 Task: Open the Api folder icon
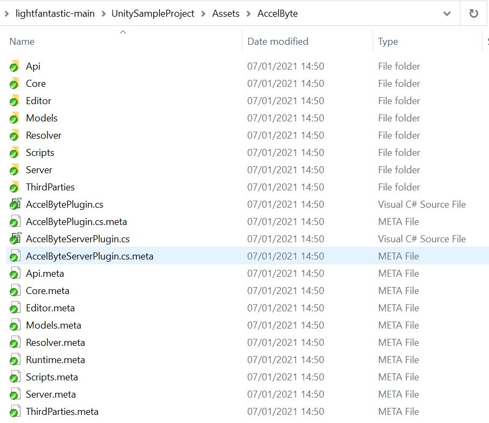coord(15,66)
